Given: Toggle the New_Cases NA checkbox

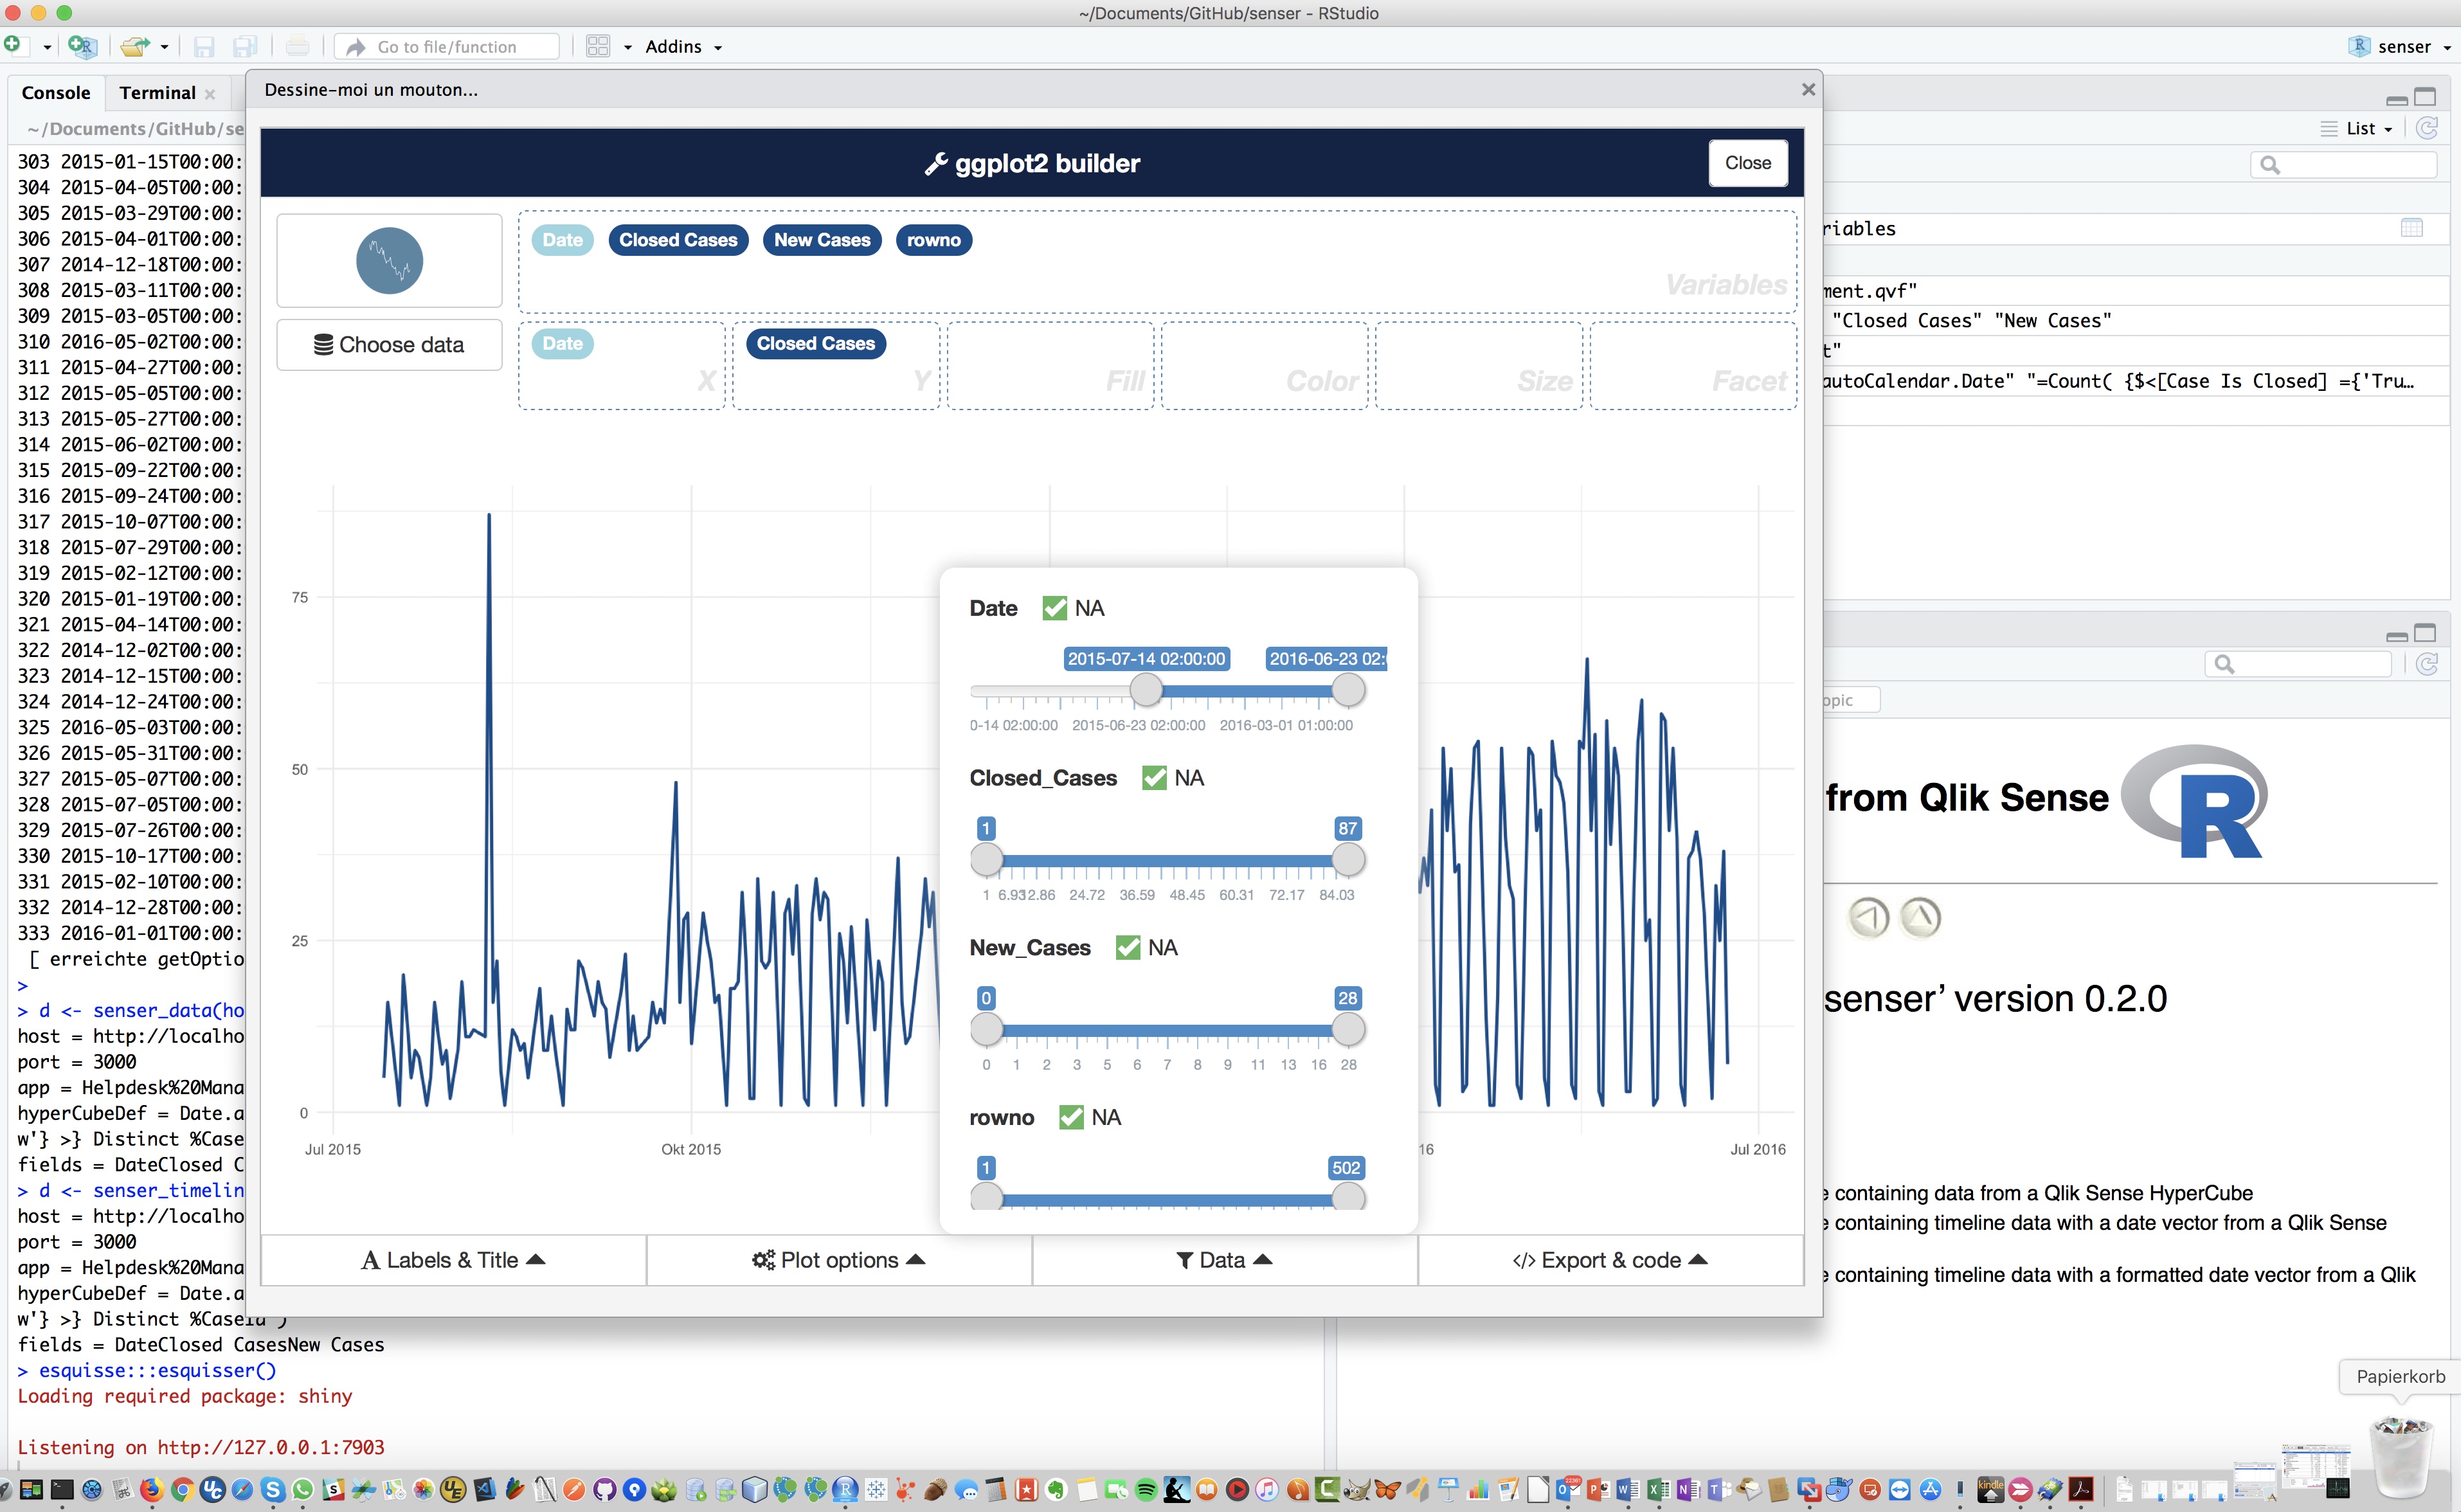Looking at the screenshot, I should click(x=1128, y=947).
